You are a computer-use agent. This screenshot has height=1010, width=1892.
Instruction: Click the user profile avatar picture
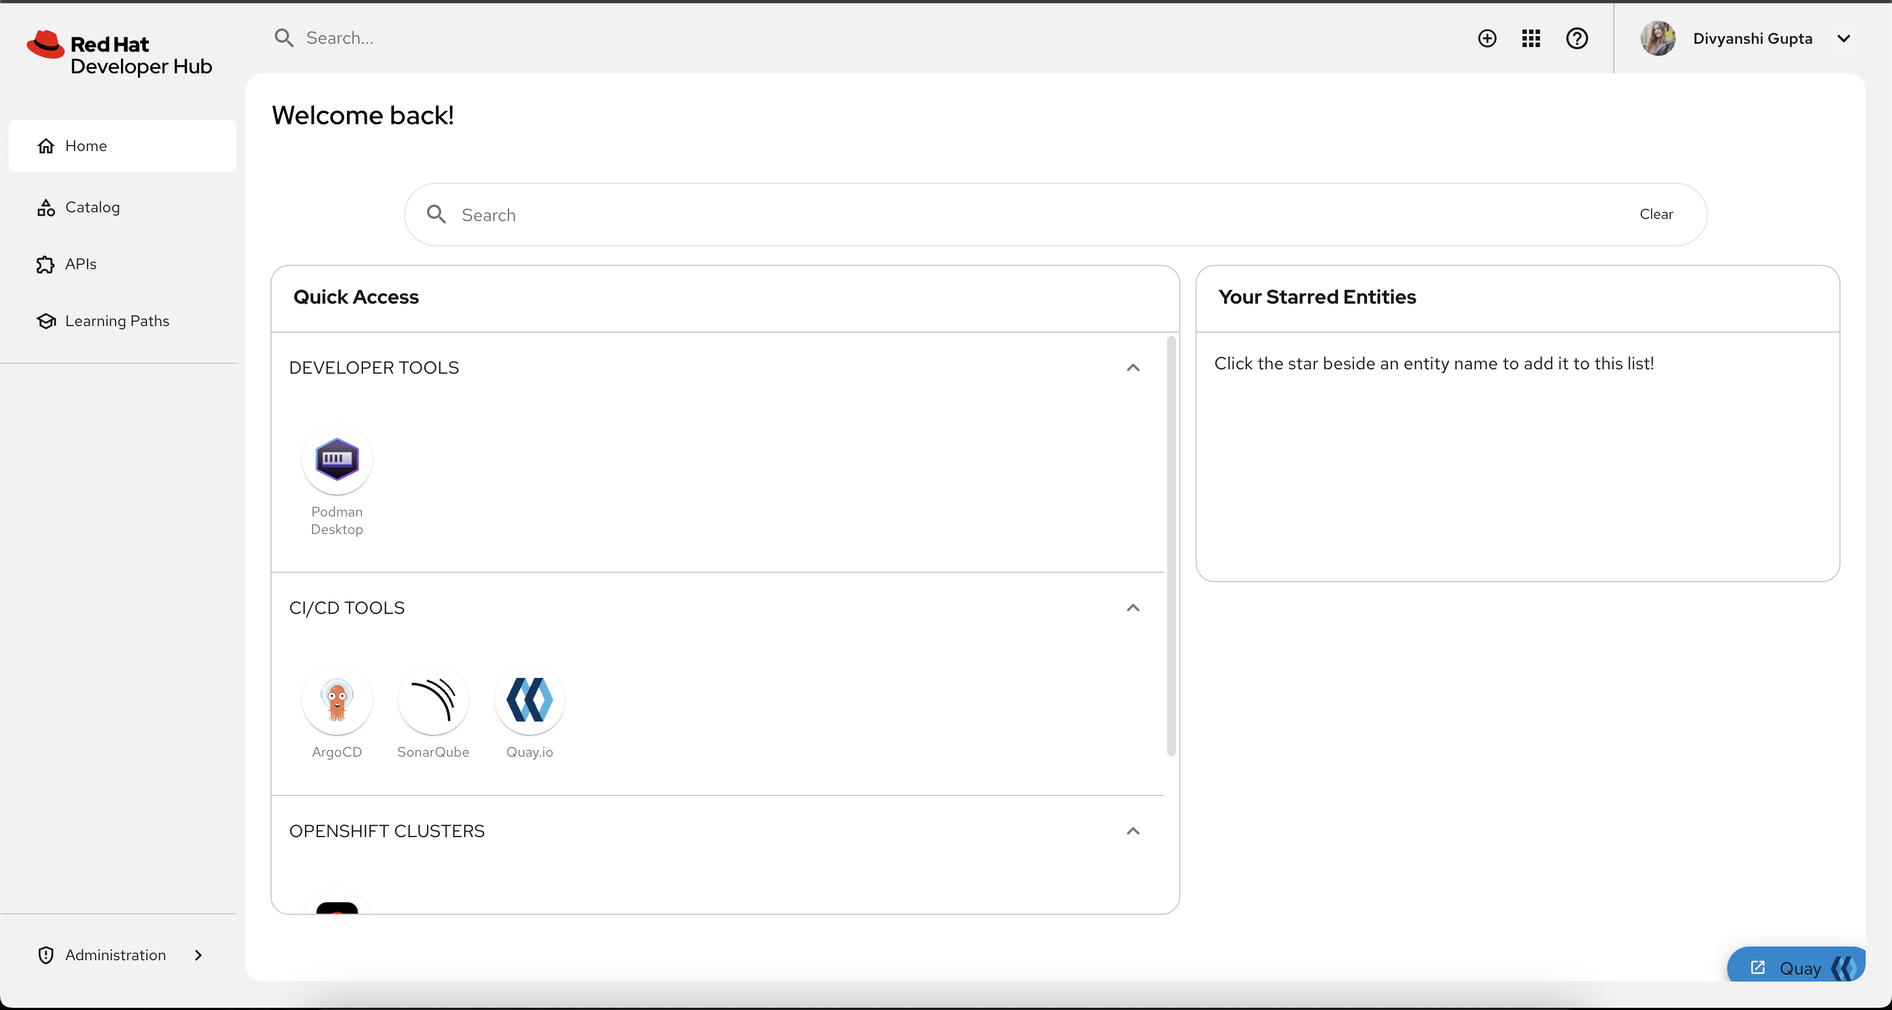[1658, 38]
